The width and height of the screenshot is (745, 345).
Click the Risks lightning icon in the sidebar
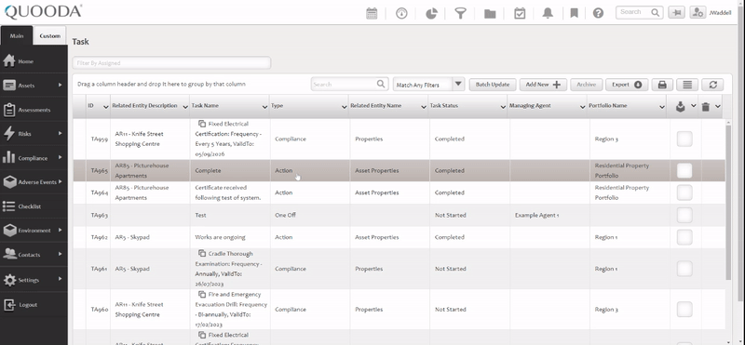9,133
